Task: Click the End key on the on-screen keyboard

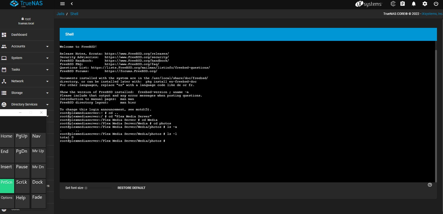Action: pos(7,155)
